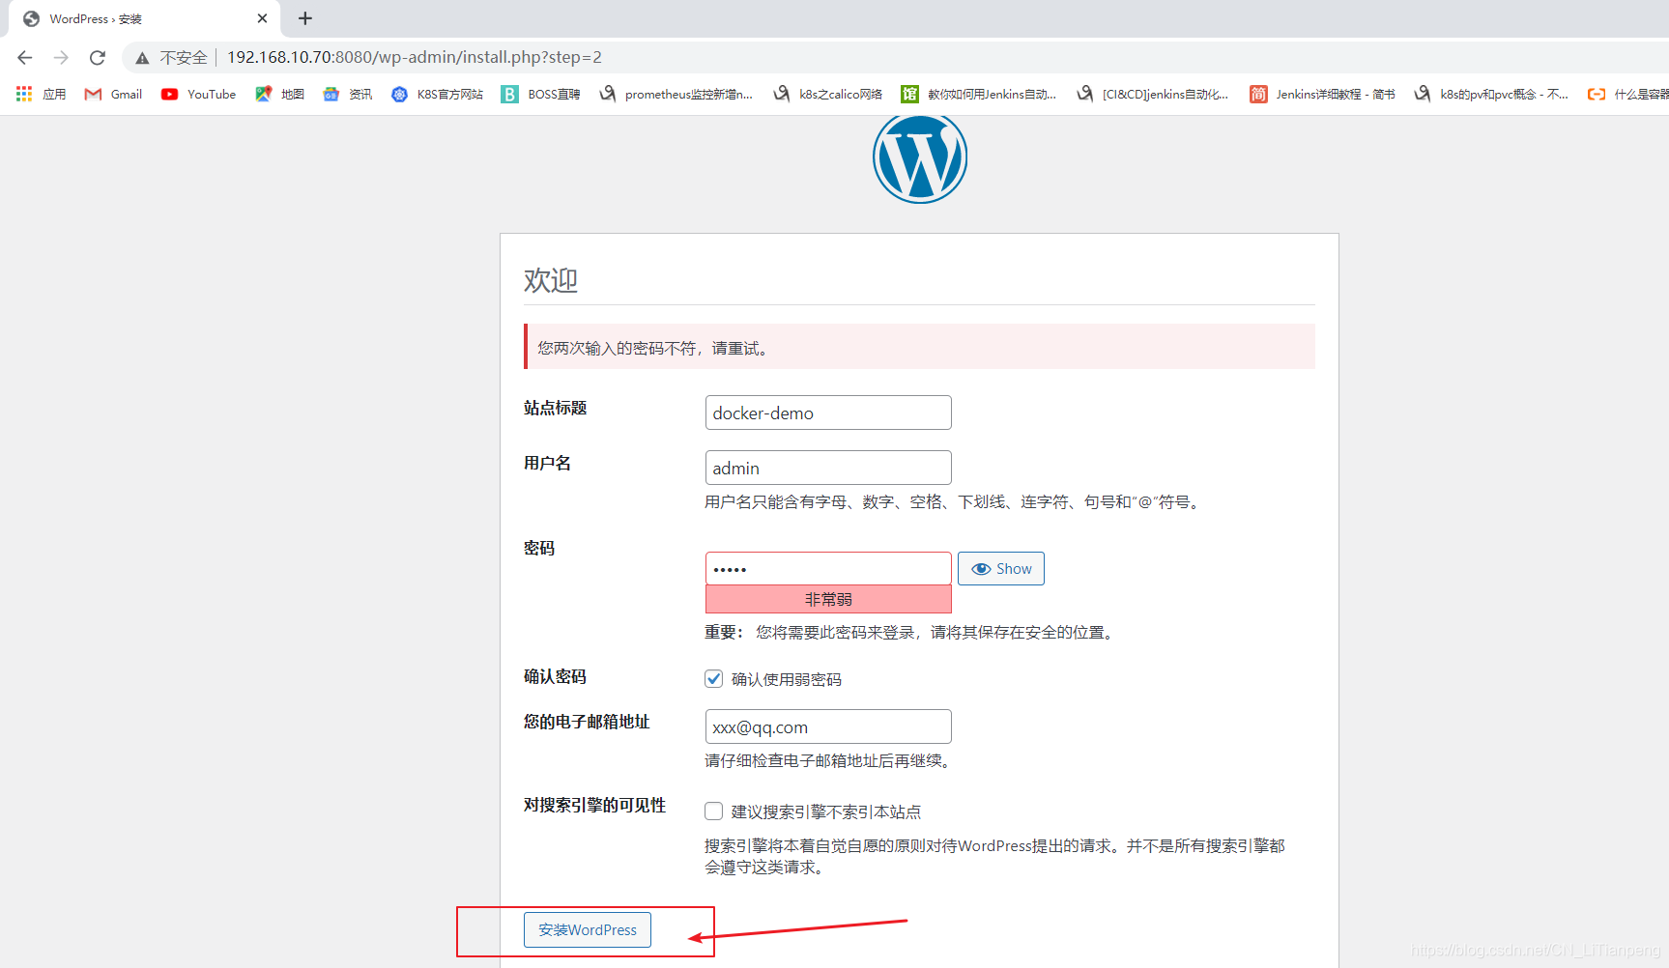Click the 用户名只能含有字母 hint text
The height and width of the screenshot is (968, 1669).
click(955, 501)
